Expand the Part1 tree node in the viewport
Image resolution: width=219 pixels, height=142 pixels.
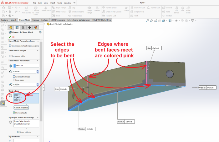point(45,24)
